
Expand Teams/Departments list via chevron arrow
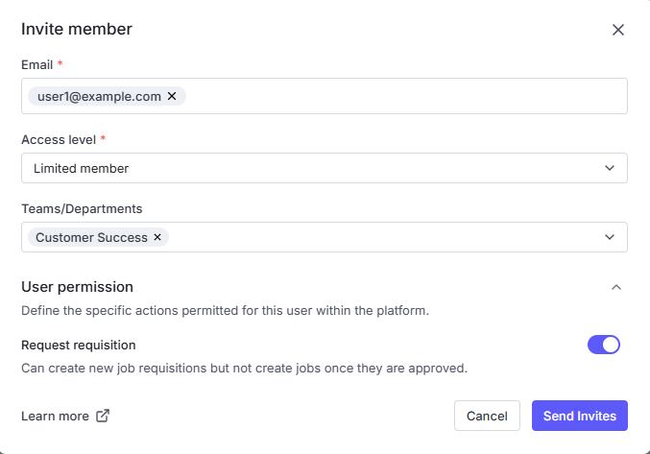[610, 237]
